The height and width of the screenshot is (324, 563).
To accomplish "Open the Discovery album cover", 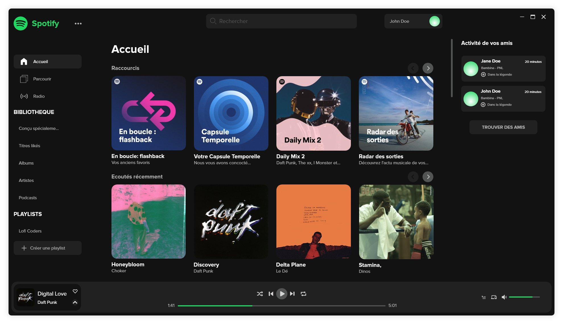I will tap(231, 222).
